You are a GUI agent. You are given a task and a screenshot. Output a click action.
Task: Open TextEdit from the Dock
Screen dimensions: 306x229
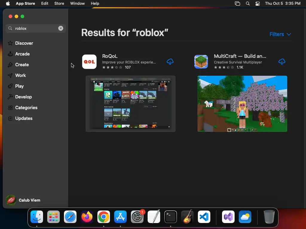(154, 217)
